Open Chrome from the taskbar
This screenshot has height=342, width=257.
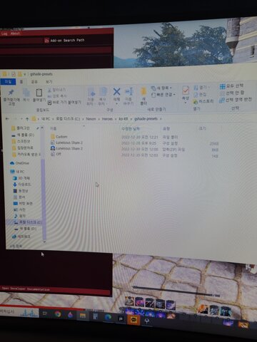[x=58, y=314]
